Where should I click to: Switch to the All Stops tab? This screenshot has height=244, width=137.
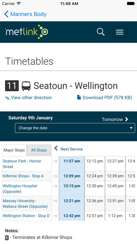click(x=39, y=150)
